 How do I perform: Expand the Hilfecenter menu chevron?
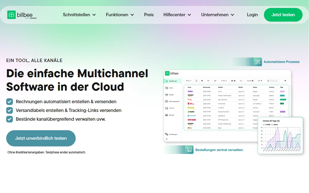coord(189,15)
